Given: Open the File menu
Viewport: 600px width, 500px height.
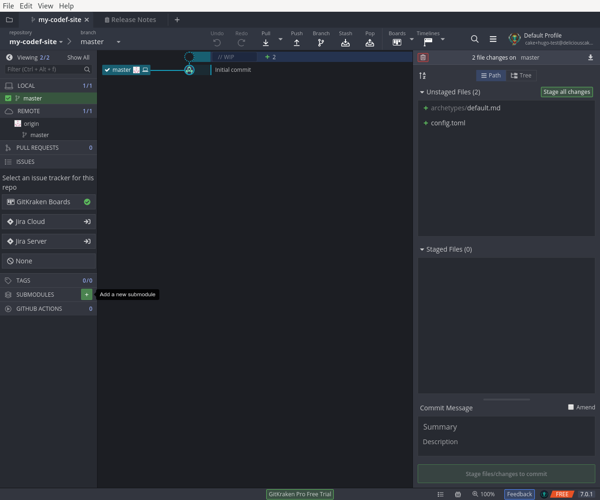Looking at the screenshot, I should (x=8, y=6).
